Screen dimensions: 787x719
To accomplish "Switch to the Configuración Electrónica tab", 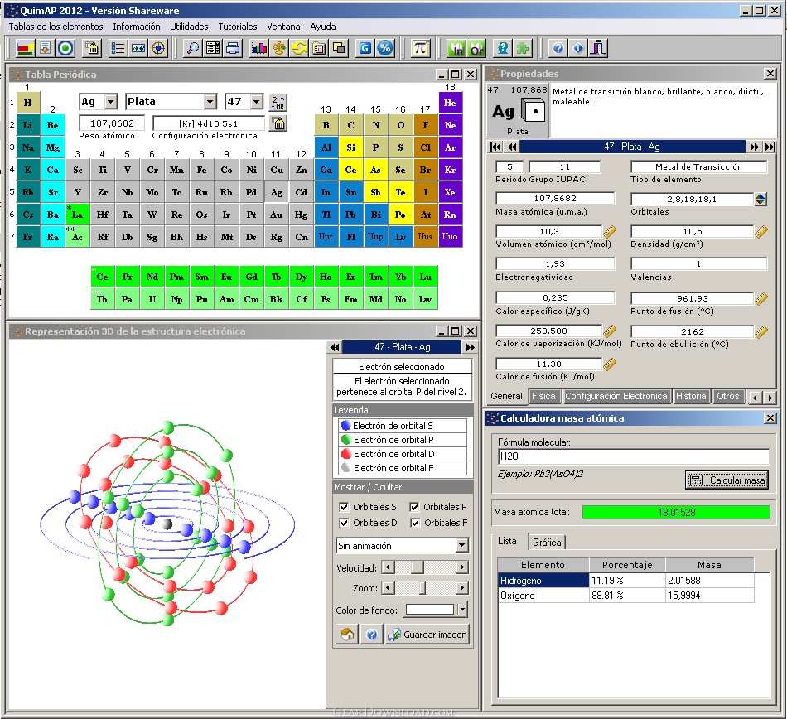I will [616, 397].
